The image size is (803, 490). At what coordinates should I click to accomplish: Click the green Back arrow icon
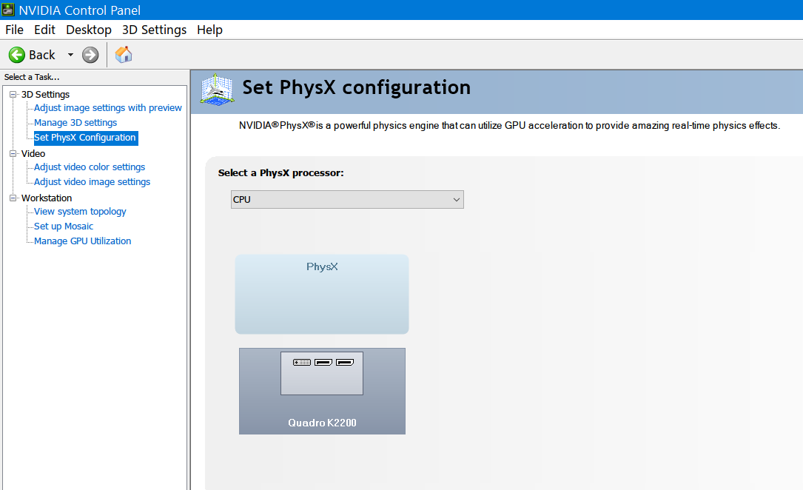(x=17, y=55)
